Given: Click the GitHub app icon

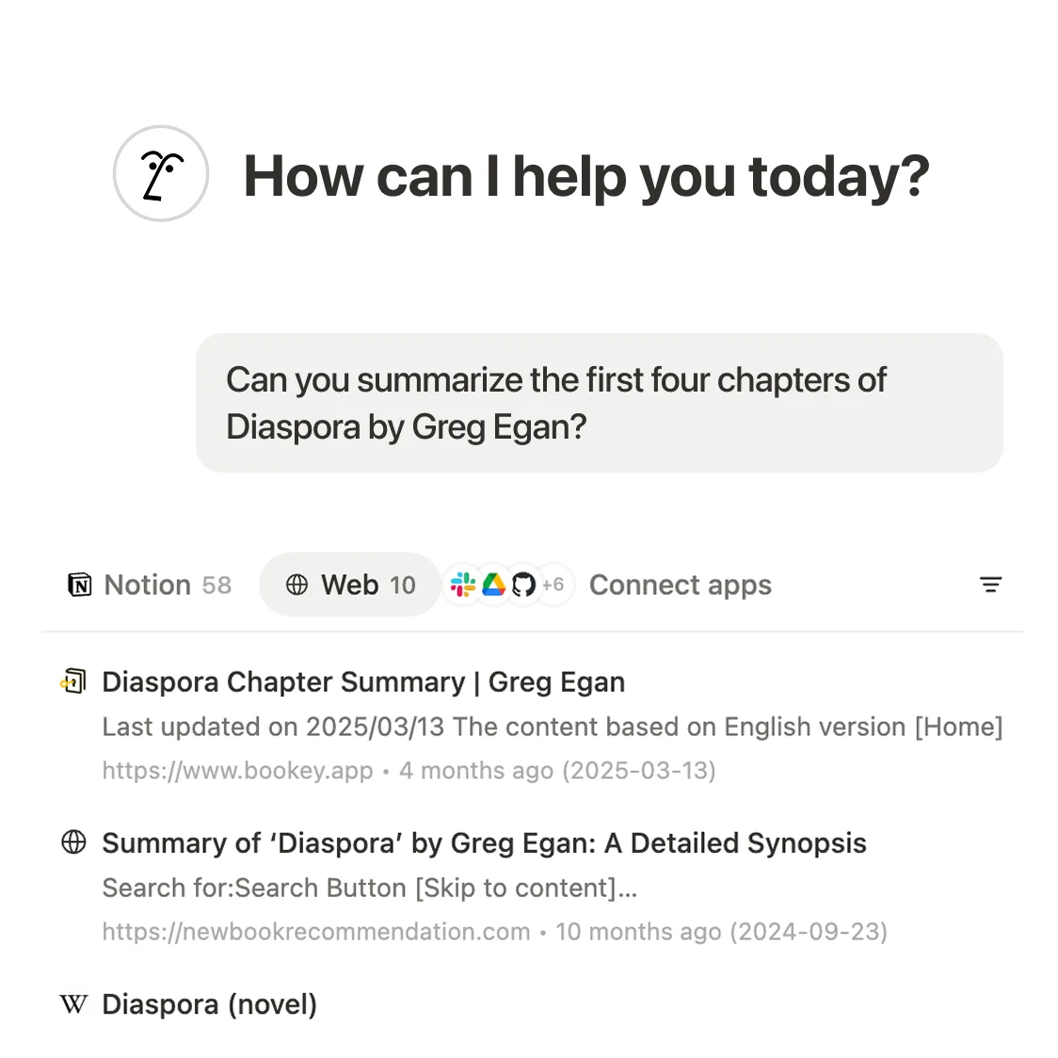Looking at the screenshot, I should point(523,585).
